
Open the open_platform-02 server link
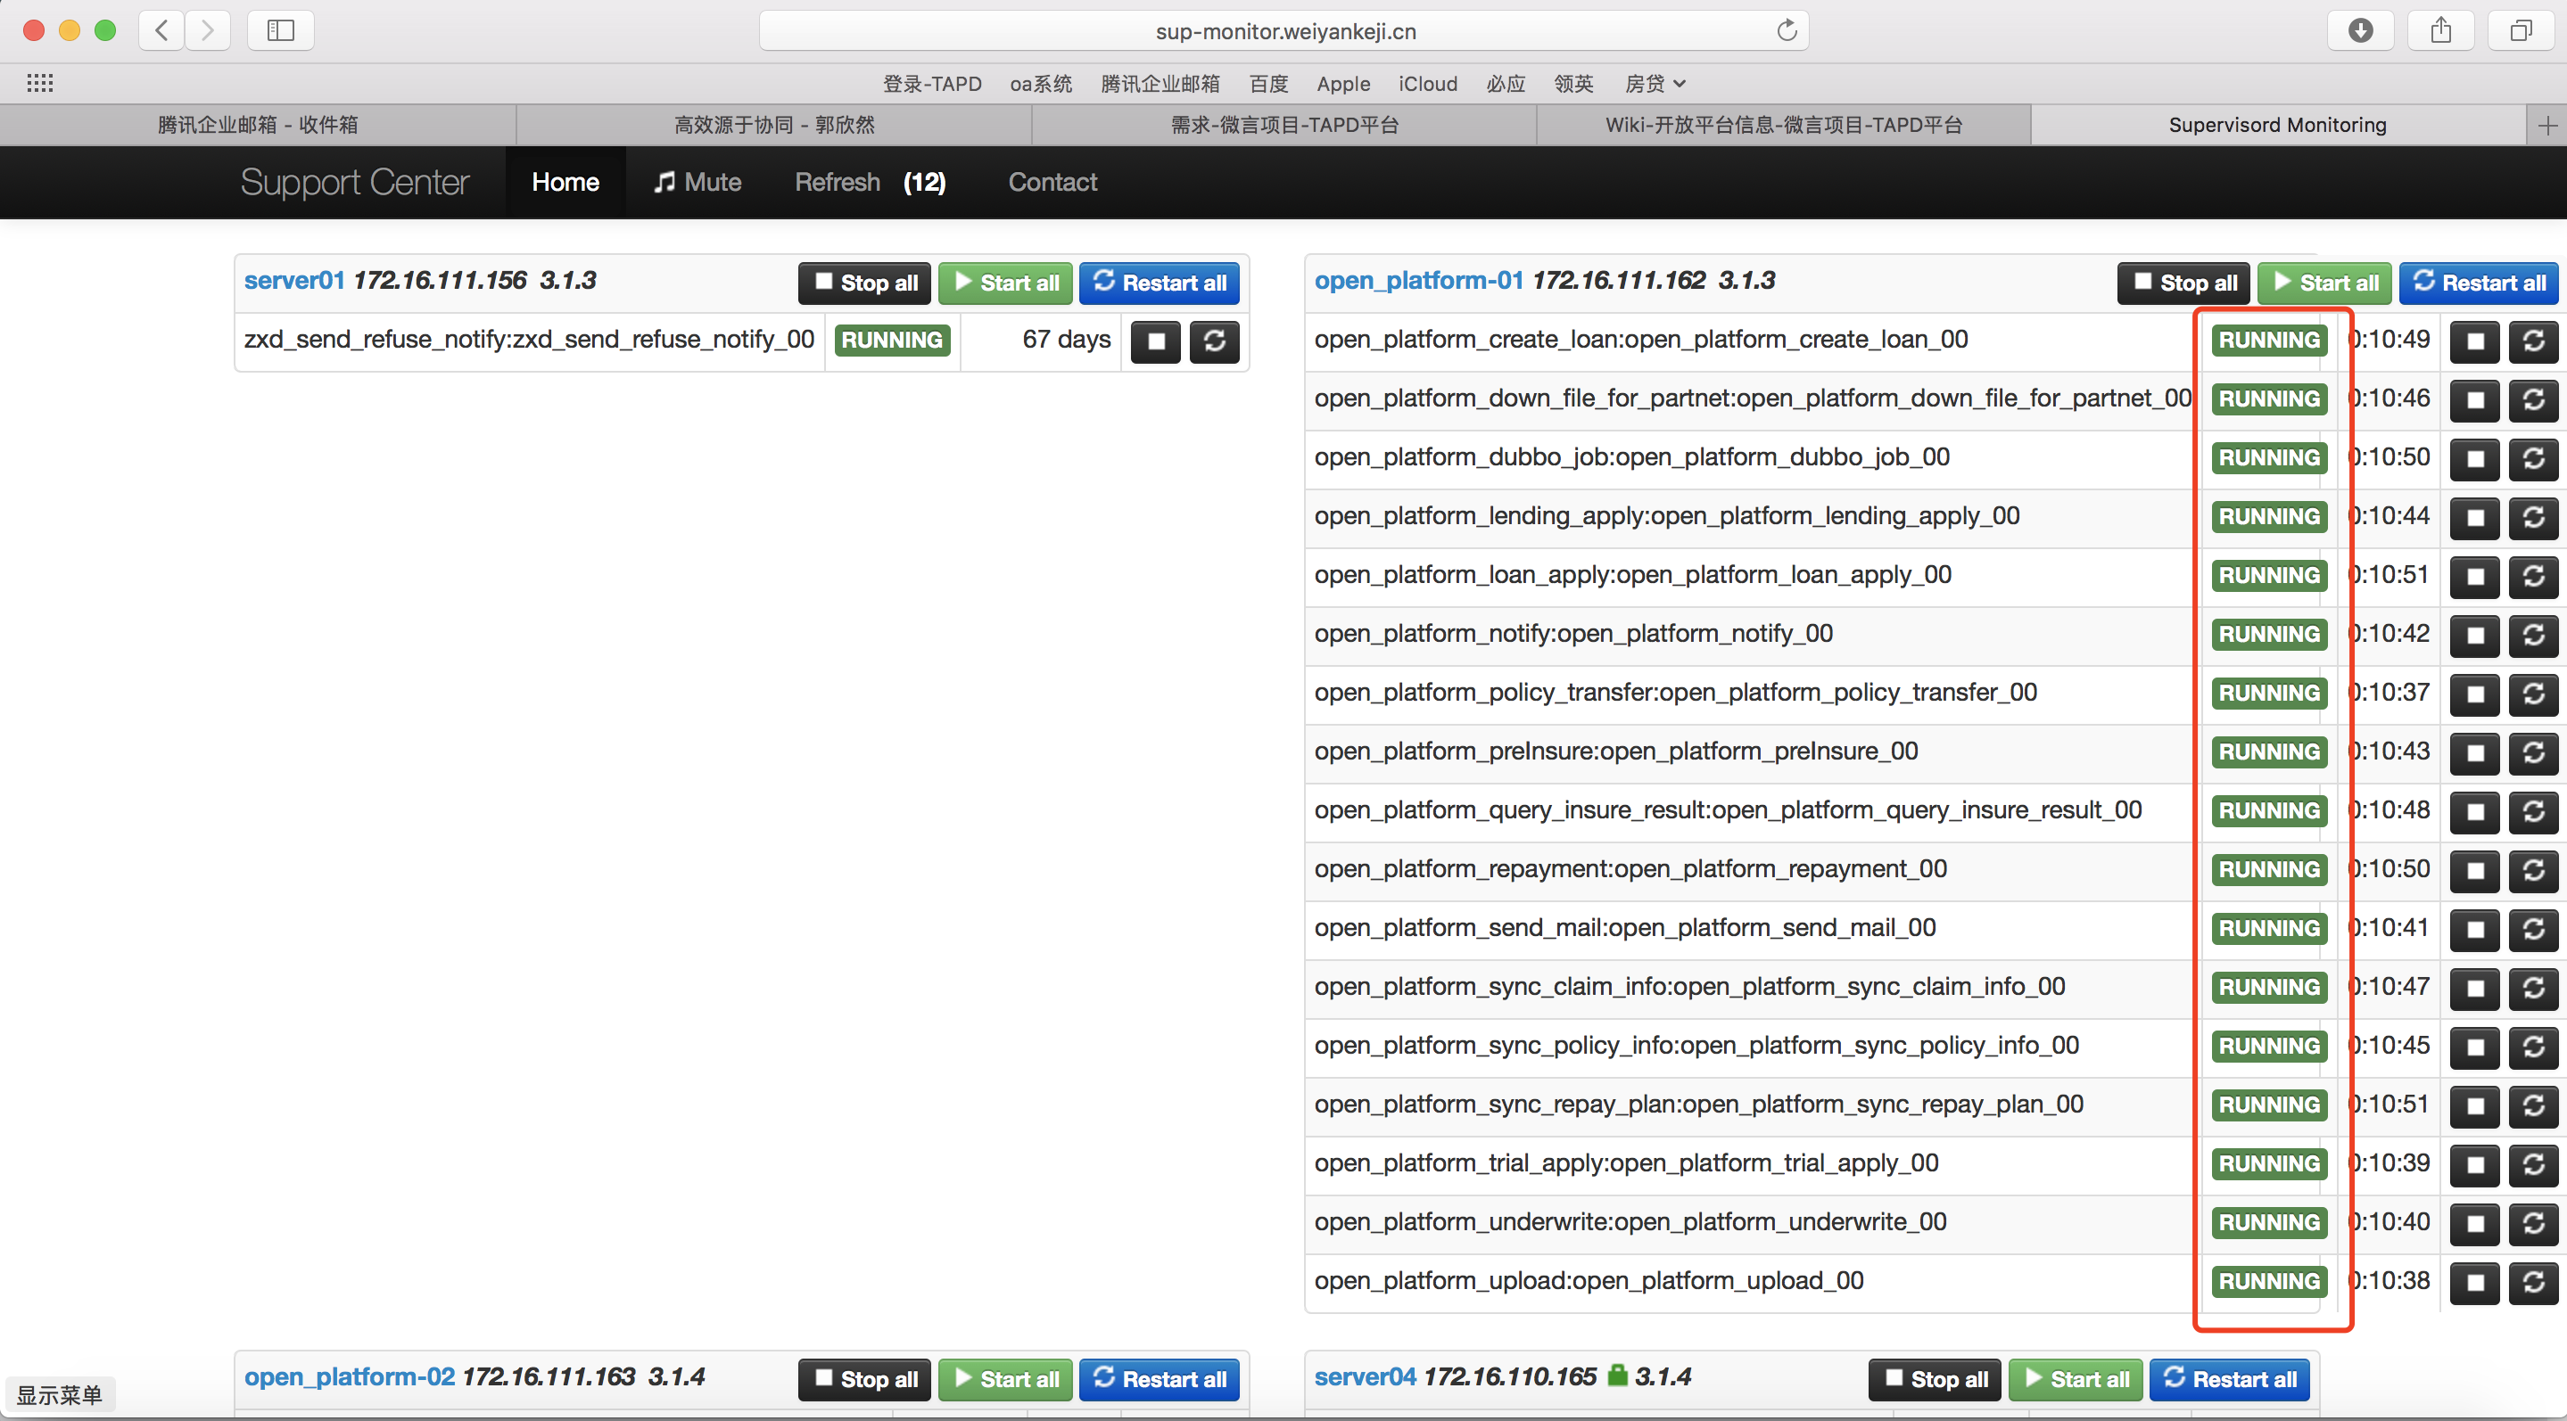click(349, 1377)
